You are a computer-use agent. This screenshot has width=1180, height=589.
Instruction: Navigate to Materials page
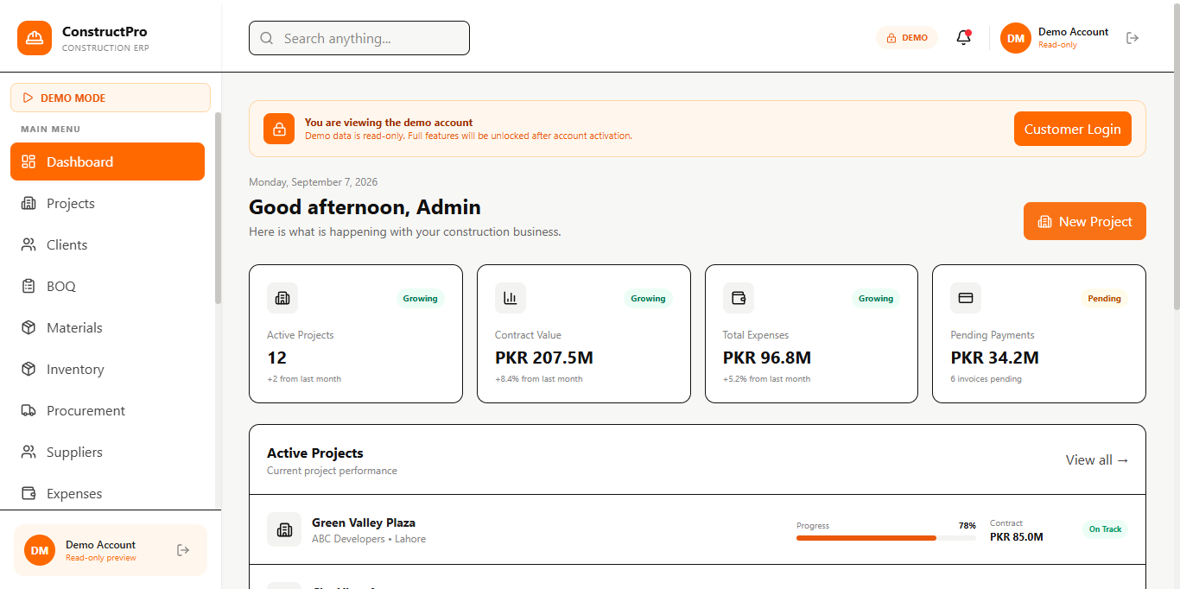(107, 327)
